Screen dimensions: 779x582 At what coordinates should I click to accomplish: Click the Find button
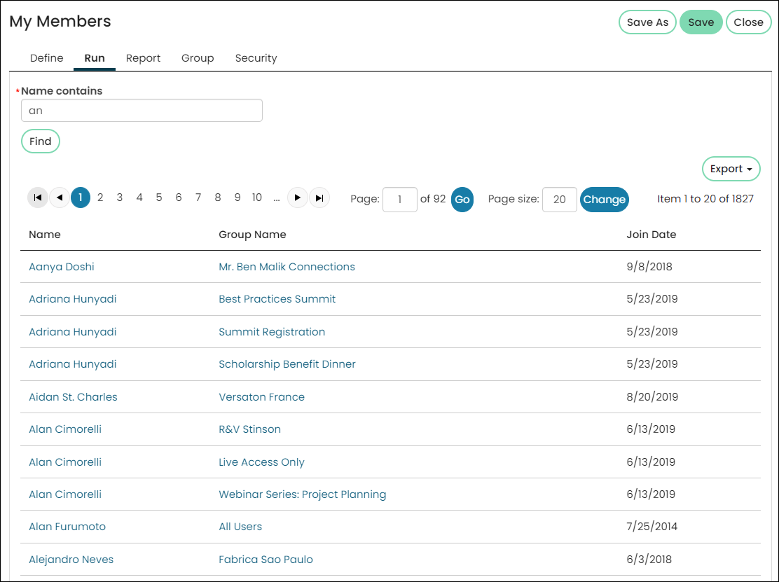pos(40,141)
